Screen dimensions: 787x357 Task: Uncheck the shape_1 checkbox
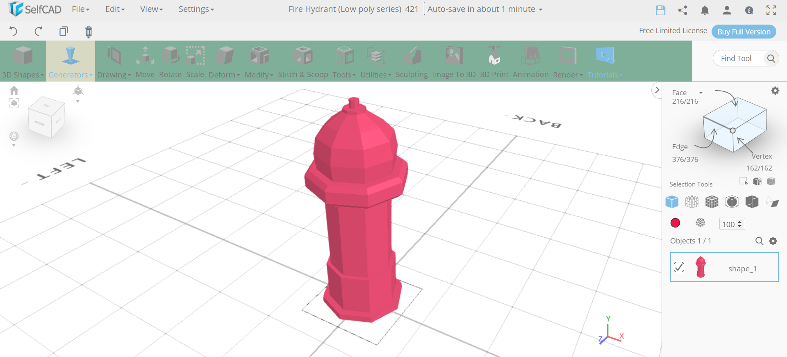coord(679,267)
